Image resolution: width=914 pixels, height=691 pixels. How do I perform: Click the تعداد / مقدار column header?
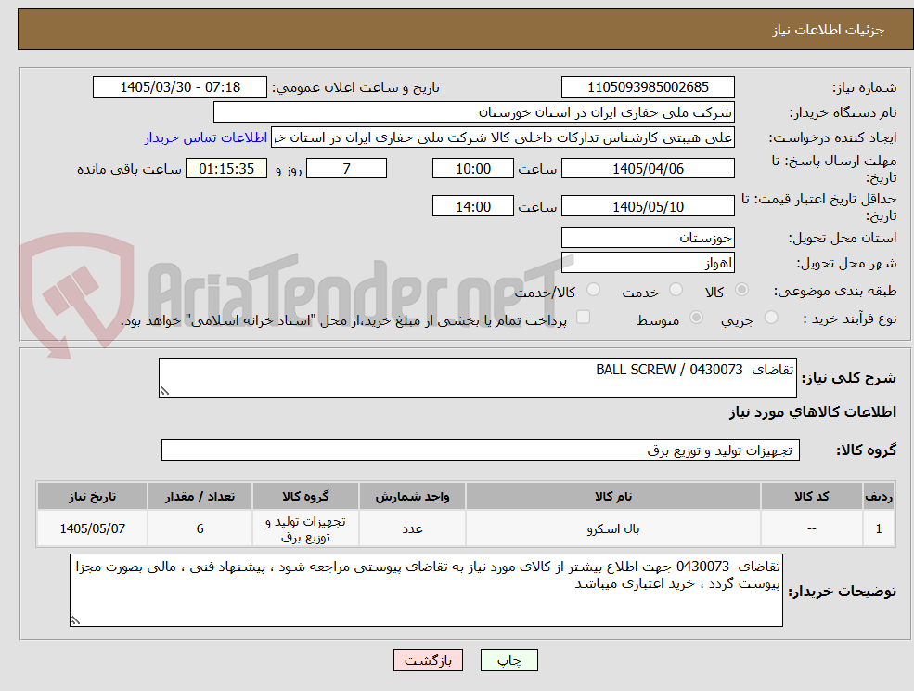(200, 497)
